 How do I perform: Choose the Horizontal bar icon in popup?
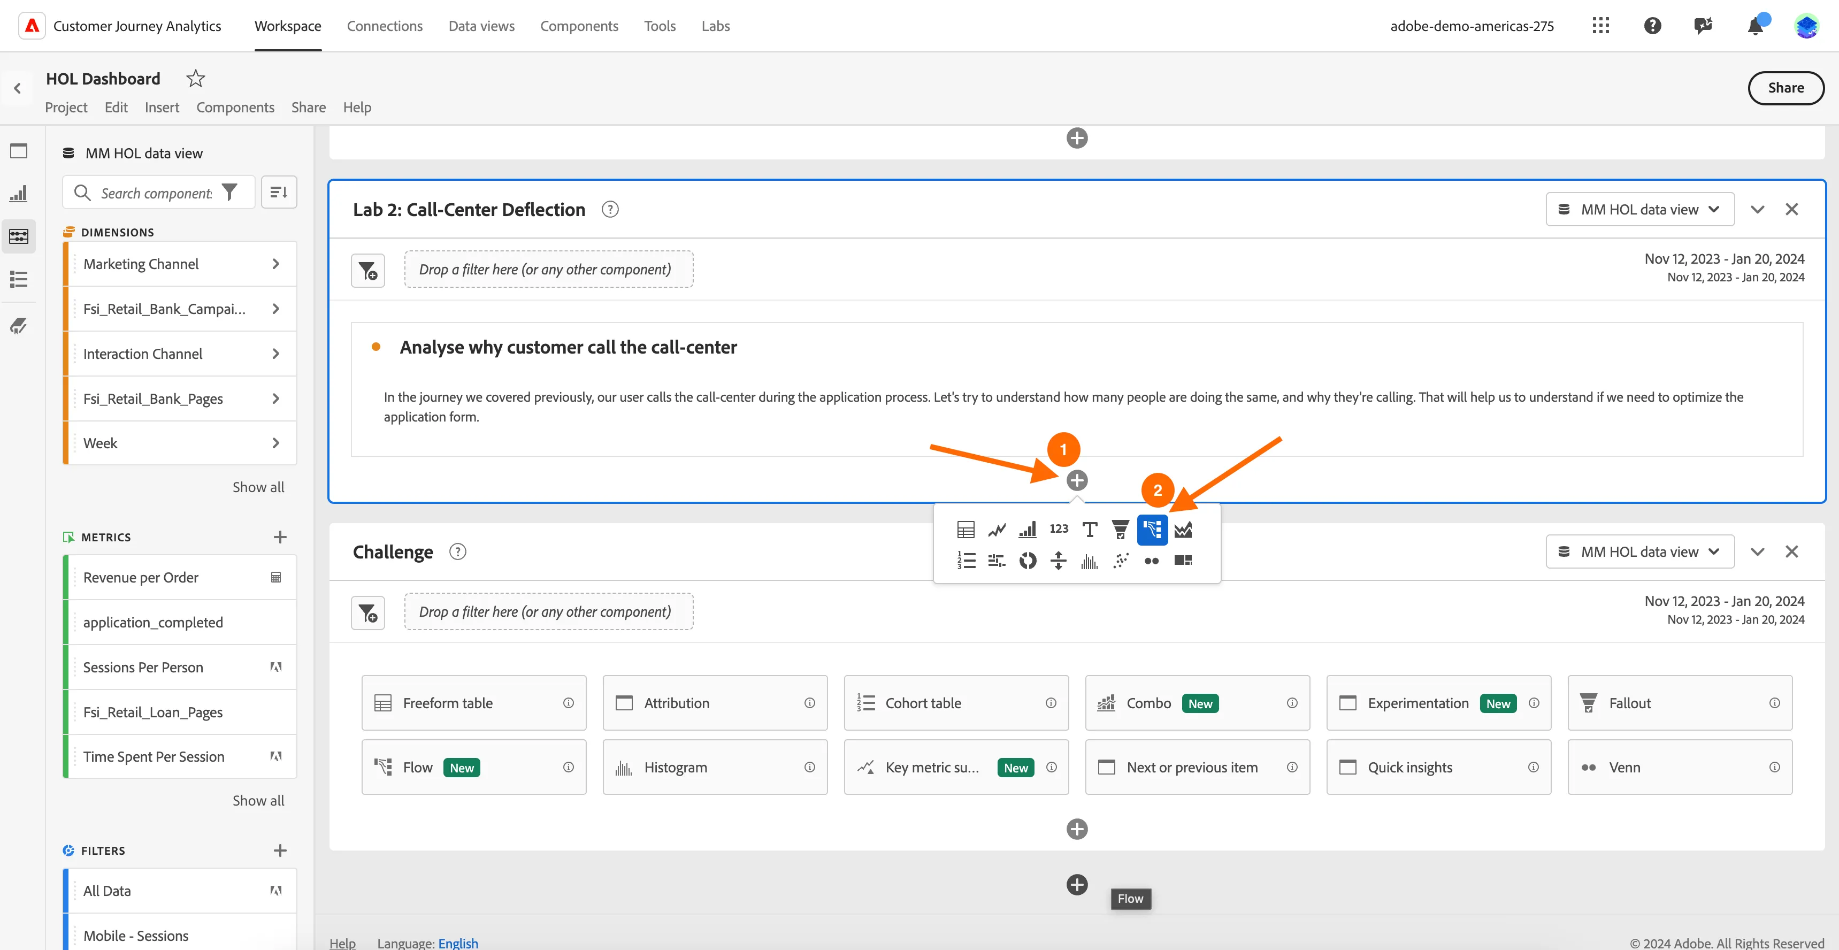[x=997, y=560]
